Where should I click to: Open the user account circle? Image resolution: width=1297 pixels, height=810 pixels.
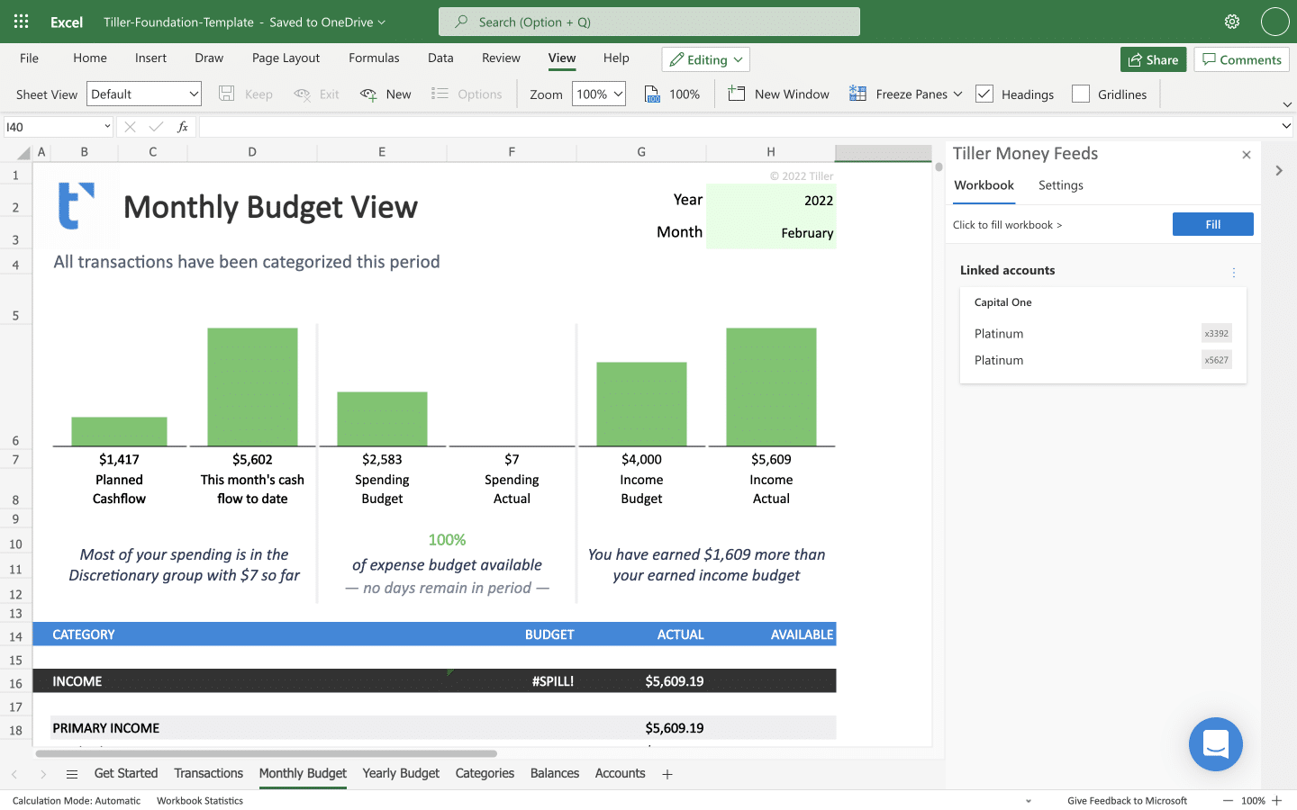[x=1274, y=22]
